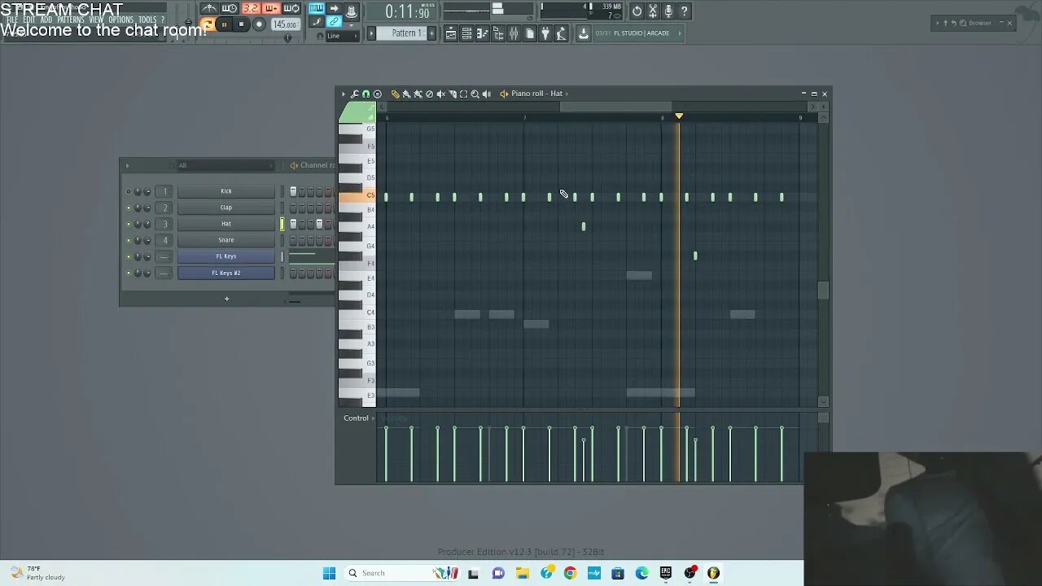
Task: Click the scissors icon in top toolbar
Action: coord(652,11)
